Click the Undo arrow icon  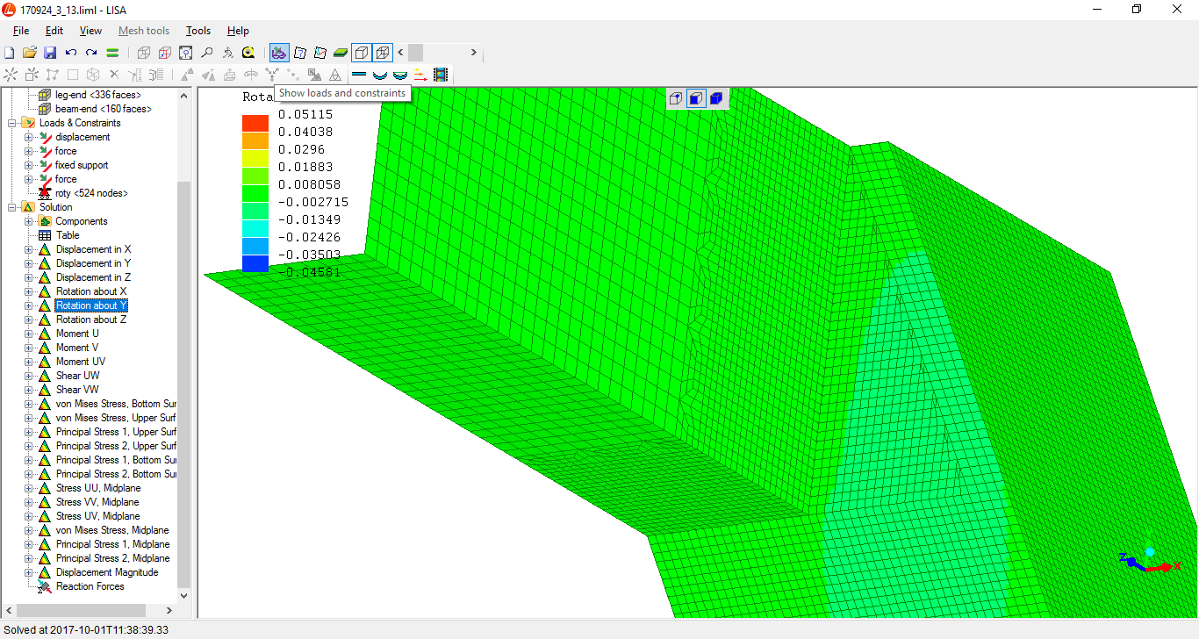pos(71,53)
